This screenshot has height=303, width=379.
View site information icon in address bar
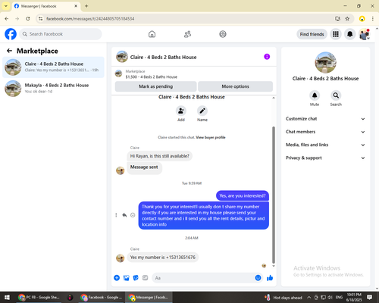click(40, 19)
